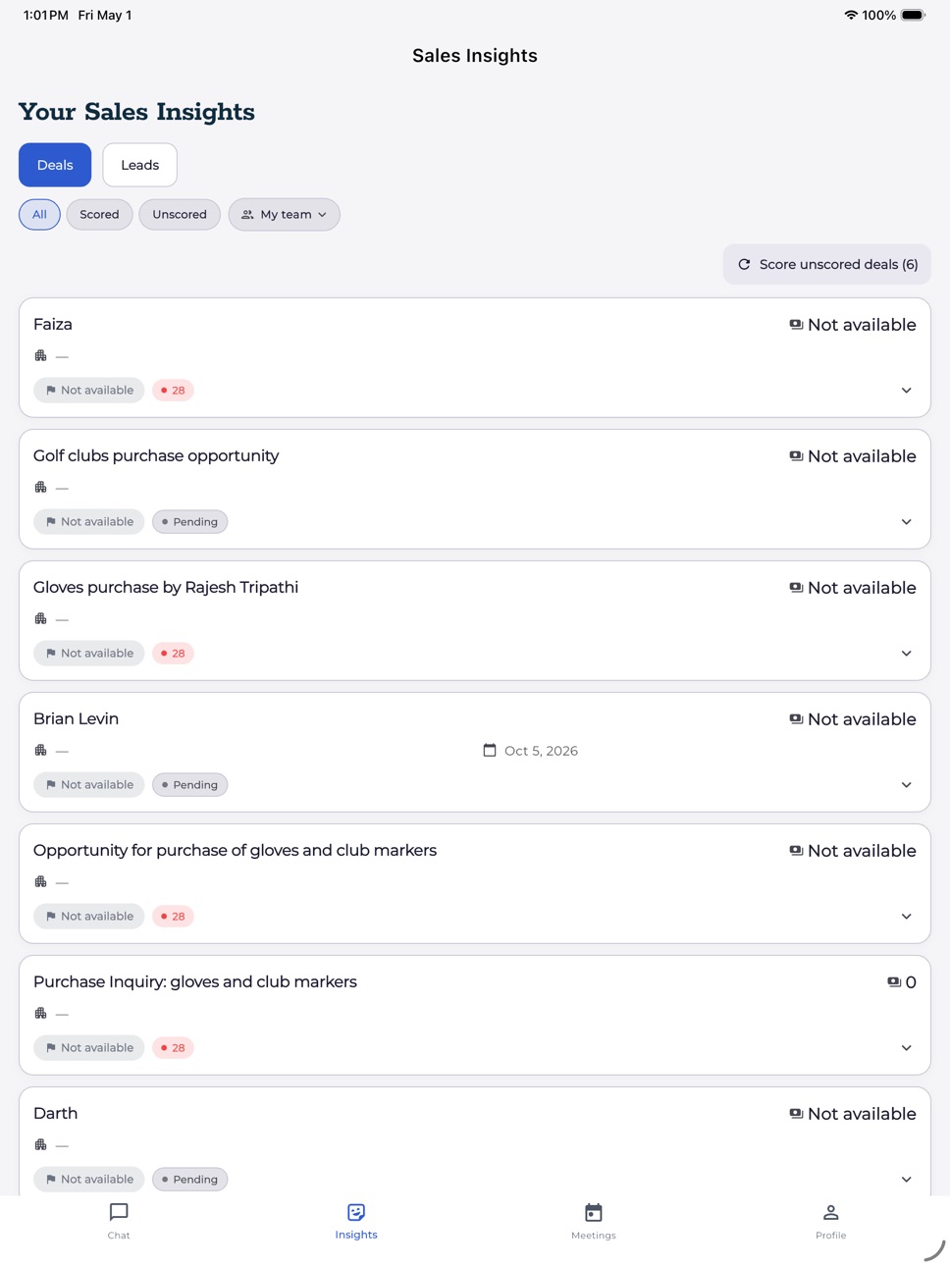Image resolution: width=950 pixels, height=1266 pixels.
Task: Click the Brian Levin deal title
Action: (x=76, y=719)
